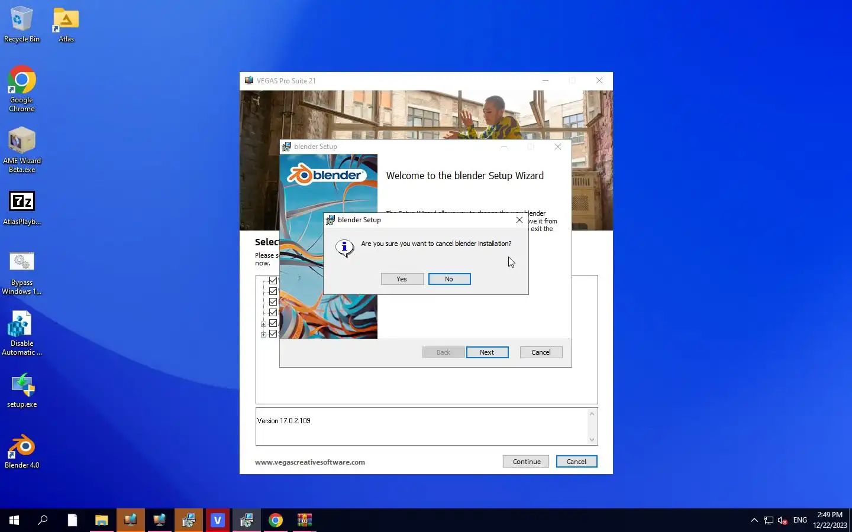The image size is (852, 532).
Task: Confirm cancellation with the Yes button
Action: click(x=402, y=279)
